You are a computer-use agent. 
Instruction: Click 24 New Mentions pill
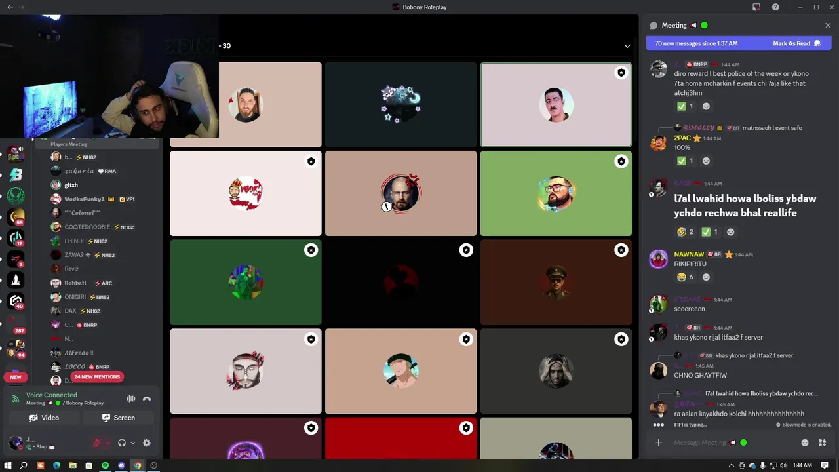pos(97,377)
